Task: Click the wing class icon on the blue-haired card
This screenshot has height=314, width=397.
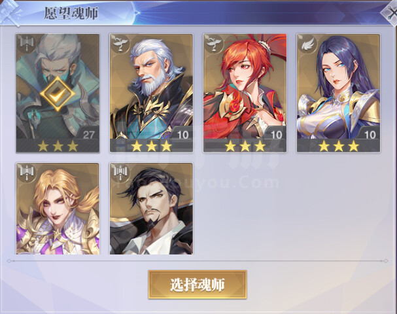Action: (307, 44)
